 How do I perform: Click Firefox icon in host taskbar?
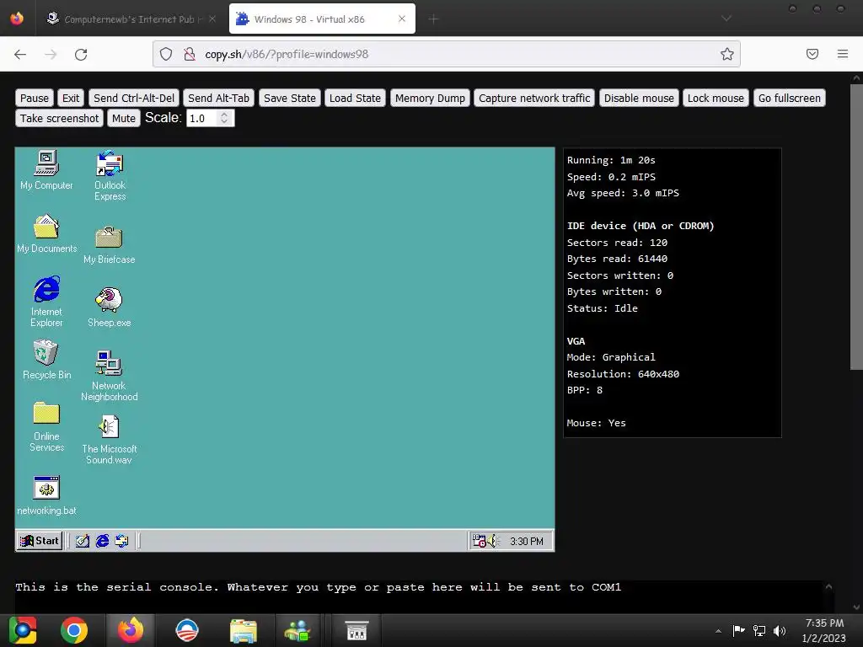click(x=131, y=630)
